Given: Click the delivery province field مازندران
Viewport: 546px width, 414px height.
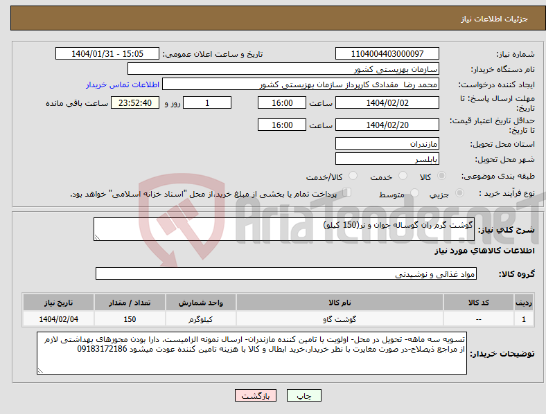Looking at the screenshot, I should pyautogui.click(x=387, y=143).
